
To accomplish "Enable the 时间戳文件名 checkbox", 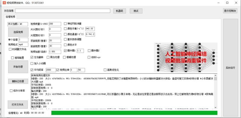I will (10, 49).
